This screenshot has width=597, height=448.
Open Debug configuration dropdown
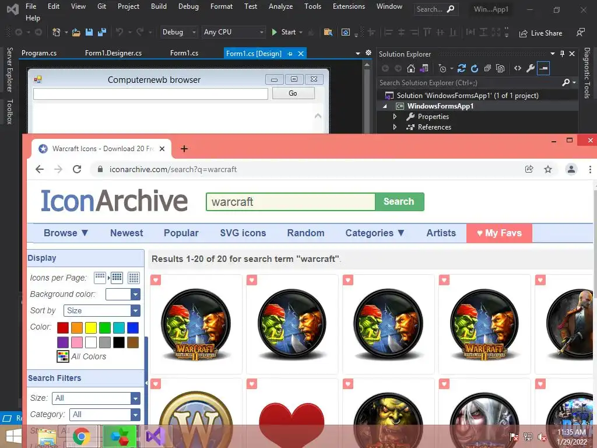point(178,33)
